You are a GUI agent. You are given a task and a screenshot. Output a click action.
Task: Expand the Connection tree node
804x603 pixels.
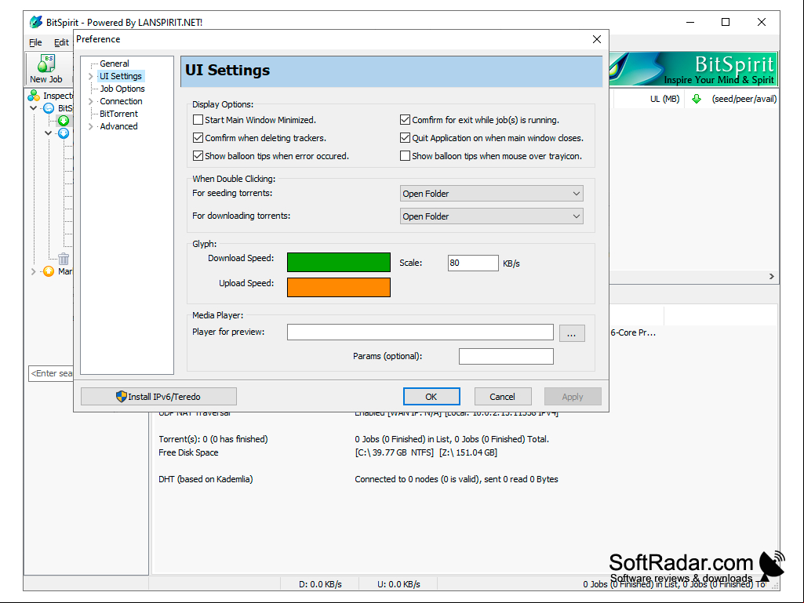tap(91, 101)
